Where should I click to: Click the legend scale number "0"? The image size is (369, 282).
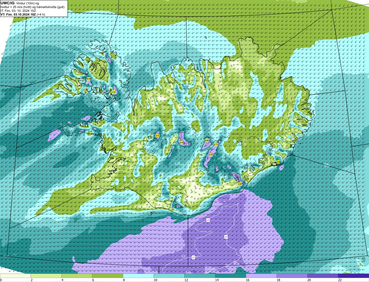[x=1, y=280]
